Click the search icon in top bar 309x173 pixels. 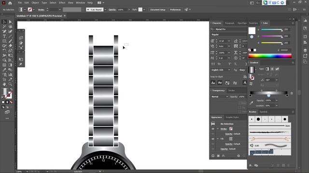pyautogui.click(x=258, y=3)
